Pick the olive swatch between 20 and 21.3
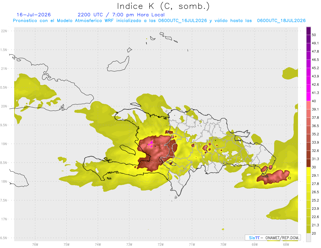The width and height of the screenshot is (321, 248). coord(309,229)
